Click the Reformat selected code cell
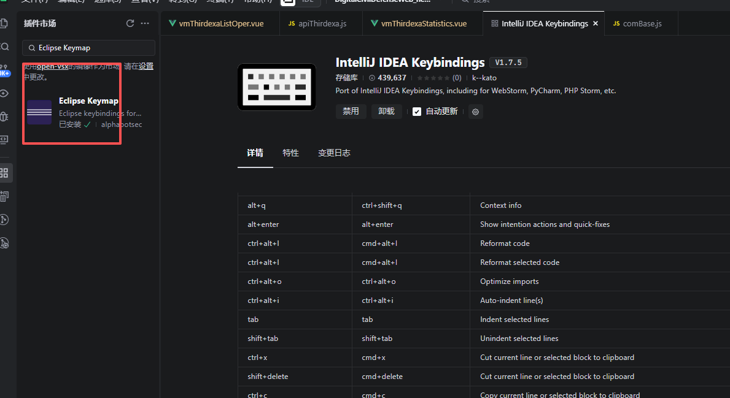730x398 pixels. (x=600, y=262)
